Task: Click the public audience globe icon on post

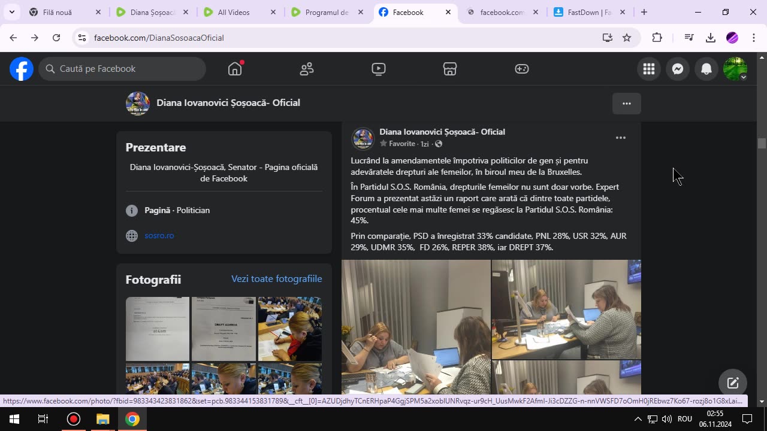Action: [439, 144]
